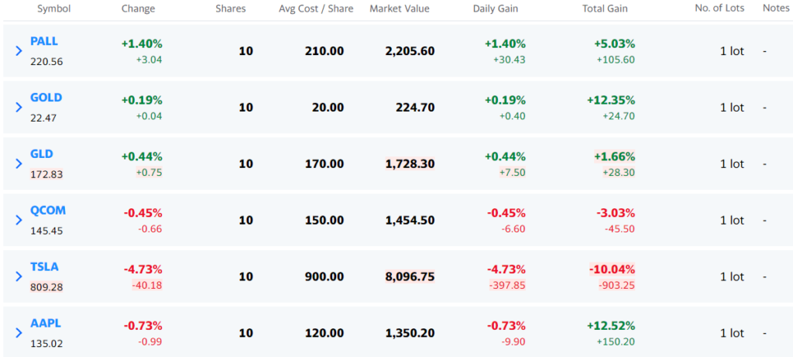793x357 pixels.
Task: Expand the AAPL row chevron
Action: click(x=19, y=333)
